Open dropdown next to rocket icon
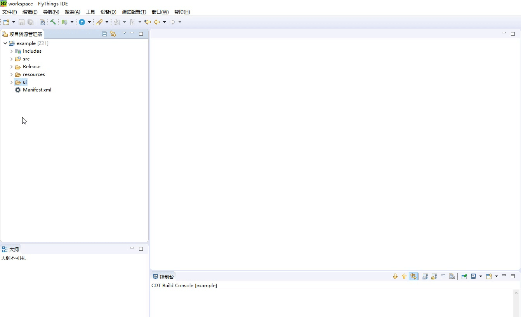The width and height of the screenshot is (521, 317). click(x=107, y=22)
